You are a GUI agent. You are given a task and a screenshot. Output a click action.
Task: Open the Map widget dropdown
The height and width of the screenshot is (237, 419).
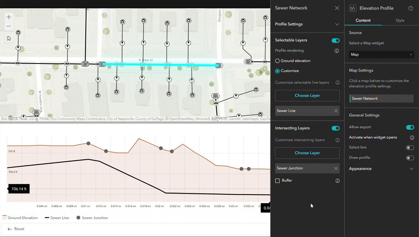381,54
